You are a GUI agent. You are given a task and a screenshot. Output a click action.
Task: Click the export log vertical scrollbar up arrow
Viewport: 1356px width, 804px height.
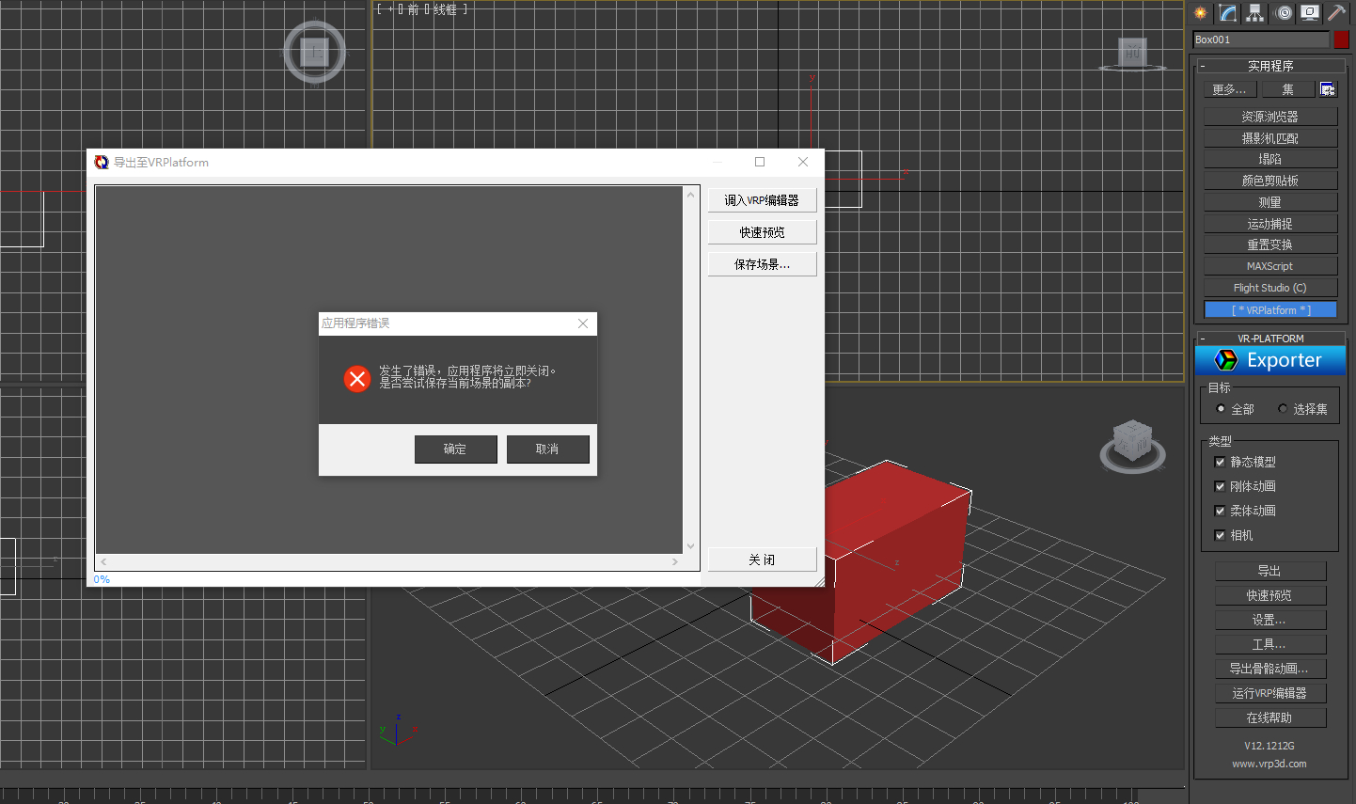click(x=691, y=195)
